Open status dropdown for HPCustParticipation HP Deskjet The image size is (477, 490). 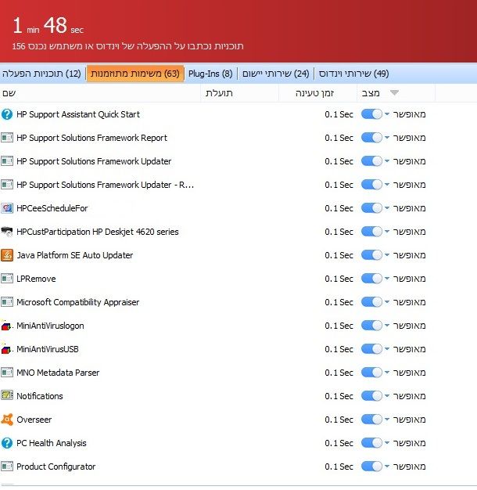(387, 232)
